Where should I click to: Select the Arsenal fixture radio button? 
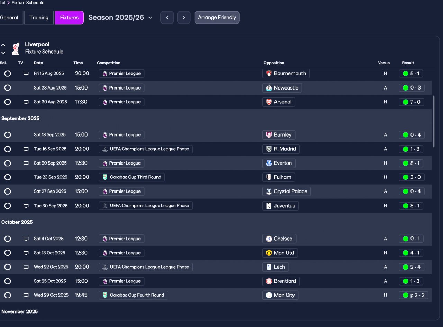pos(8,102)
